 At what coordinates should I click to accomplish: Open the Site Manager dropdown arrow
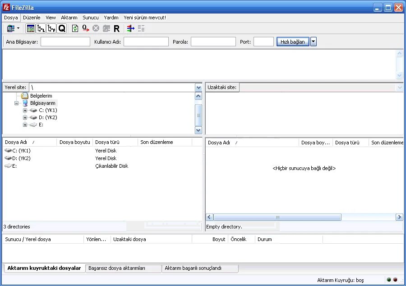click(18, 28)
